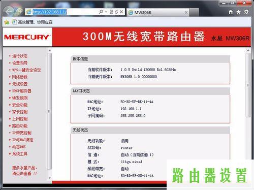The width and height of the screenshot is (254, 190).
Task: Click the 无线状态 section header
Action: [x=150, y=130]
